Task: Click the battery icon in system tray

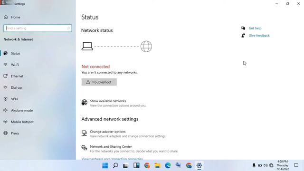Action: coord(260,166)
